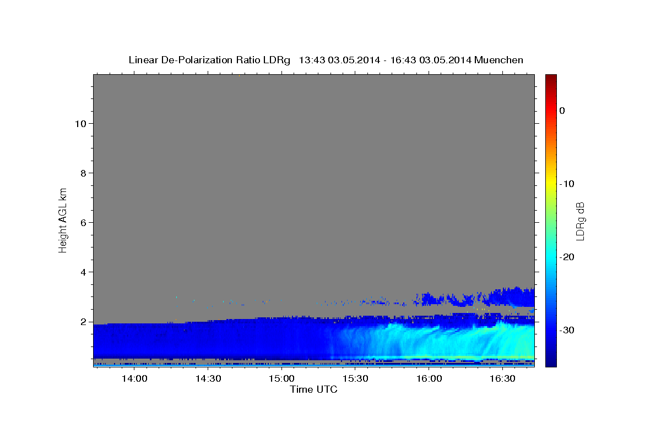Click the colorbar value -30
Image resolution: width=661 pixels, height=440 pixels.
coord(567,330)
